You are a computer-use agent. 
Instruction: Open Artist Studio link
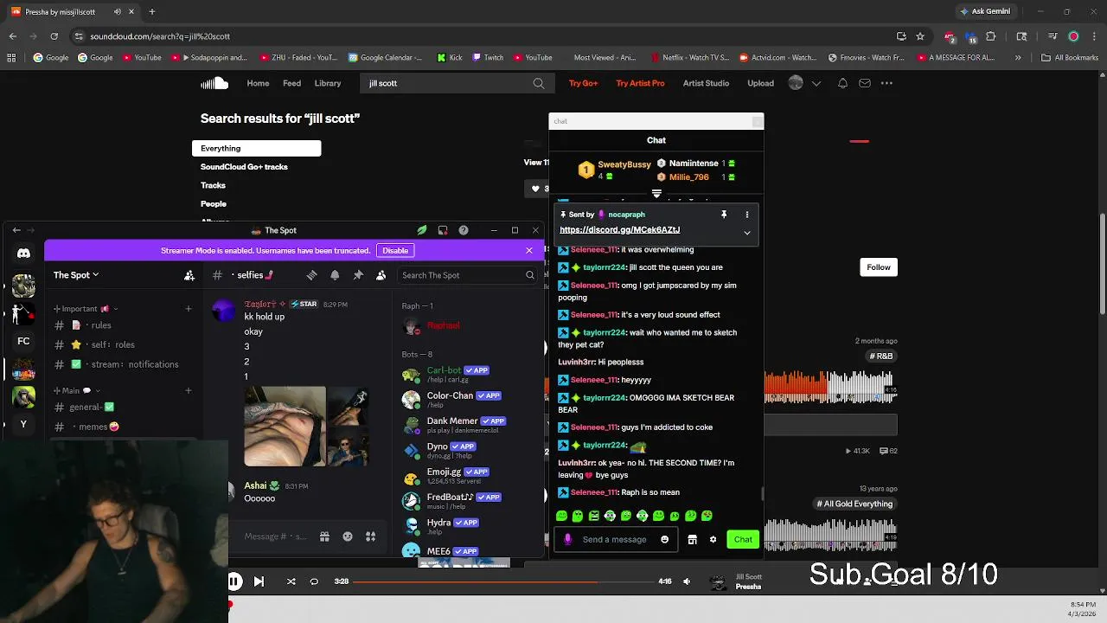pos(706,83)
